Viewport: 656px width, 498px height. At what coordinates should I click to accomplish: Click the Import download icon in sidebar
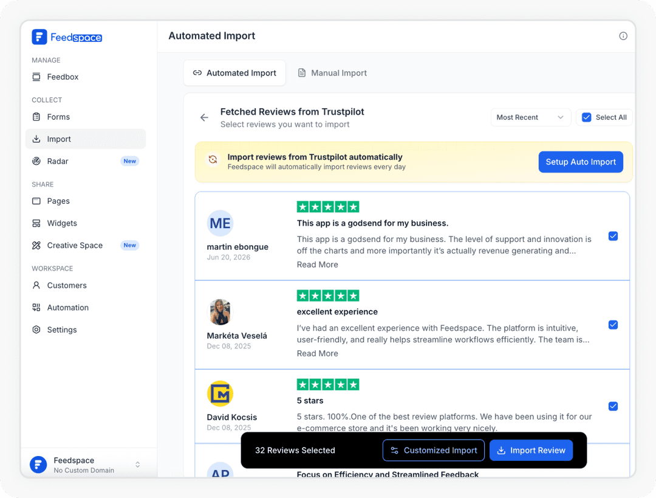coord(36,139)
